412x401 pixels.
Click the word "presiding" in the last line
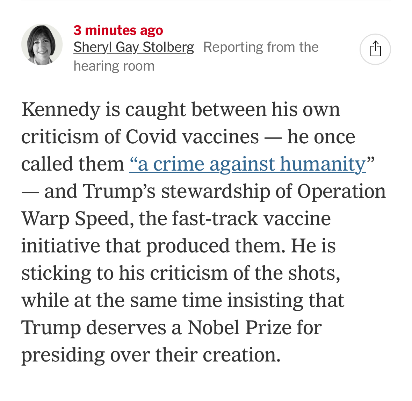click(63, 355)
